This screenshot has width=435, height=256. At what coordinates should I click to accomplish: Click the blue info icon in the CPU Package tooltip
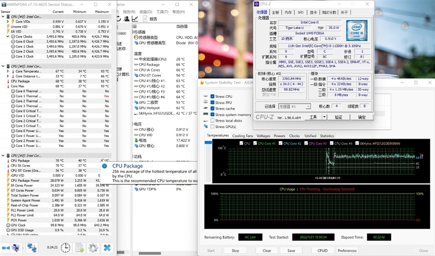104,166
